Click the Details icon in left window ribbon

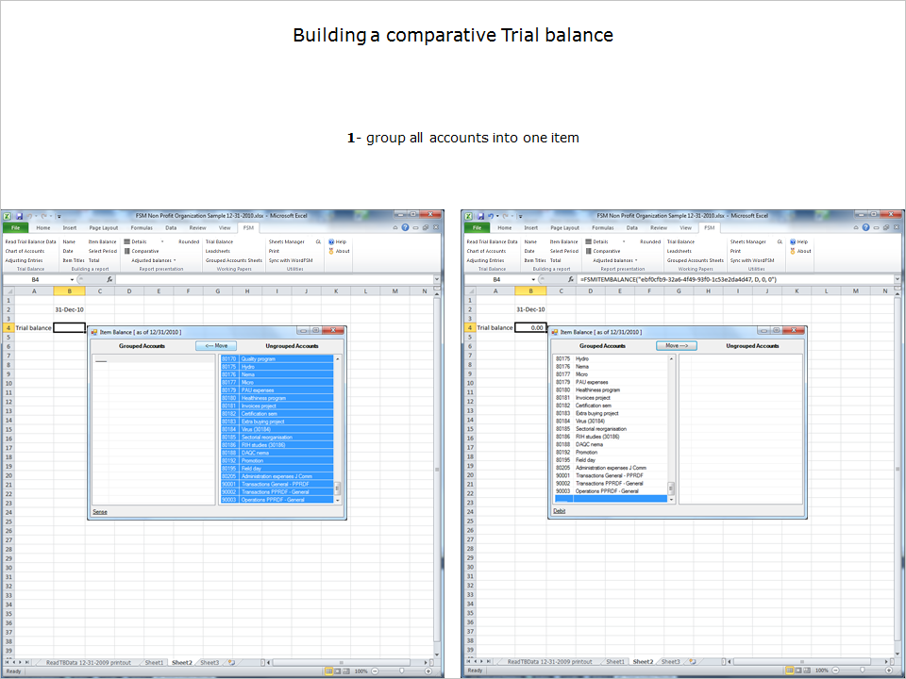pos(127,242)
